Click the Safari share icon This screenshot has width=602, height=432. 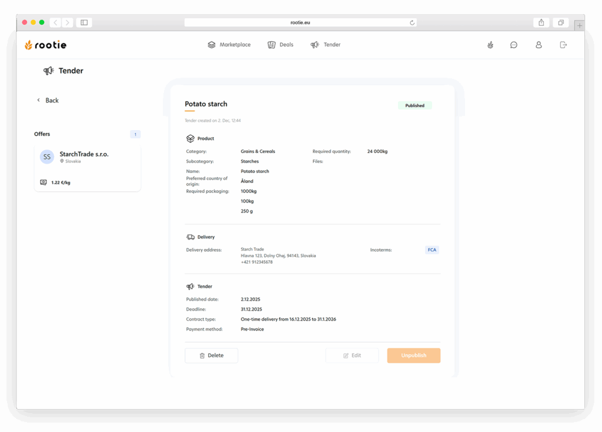(x=541, y=22)
